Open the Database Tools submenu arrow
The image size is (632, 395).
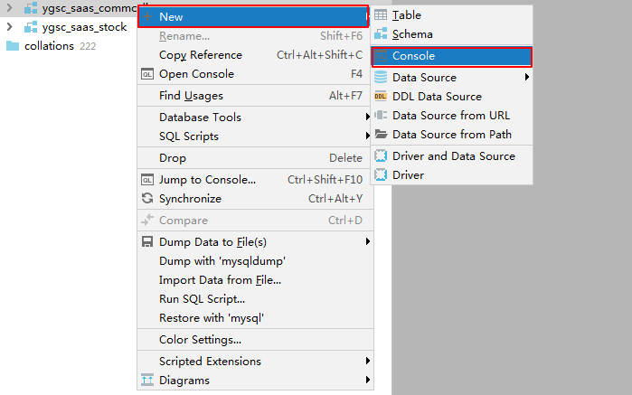click(367, 117)
